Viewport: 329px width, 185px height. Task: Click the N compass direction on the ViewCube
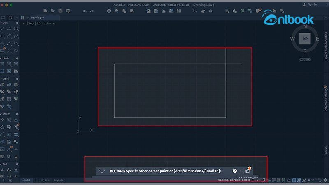305,27
